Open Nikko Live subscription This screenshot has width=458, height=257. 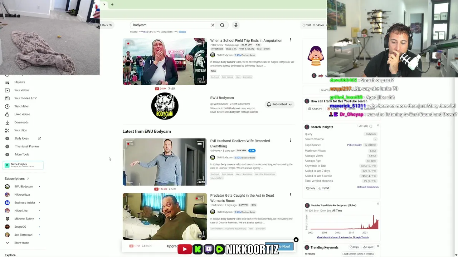(x=21, y=211)
